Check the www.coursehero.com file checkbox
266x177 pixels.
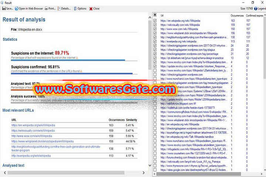pos(155,153)
